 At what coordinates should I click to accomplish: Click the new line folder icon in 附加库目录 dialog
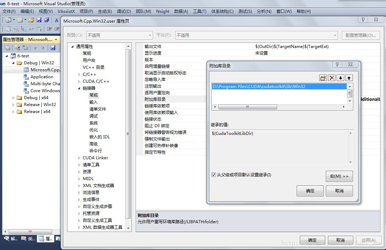tap(323, 78)
